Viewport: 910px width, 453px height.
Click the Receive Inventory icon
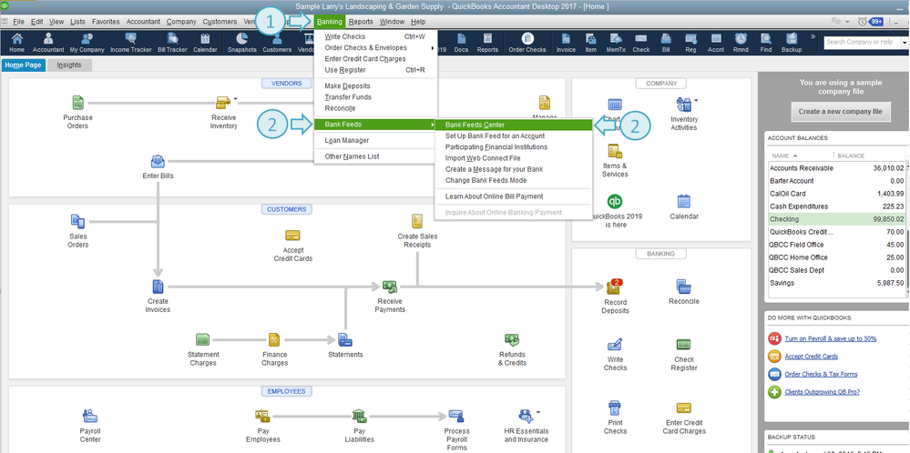[x=223, y=103]
